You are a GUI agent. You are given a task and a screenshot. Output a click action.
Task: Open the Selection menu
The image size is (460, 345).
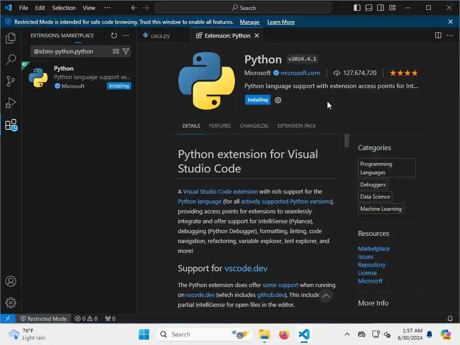[x=64, y=8]
